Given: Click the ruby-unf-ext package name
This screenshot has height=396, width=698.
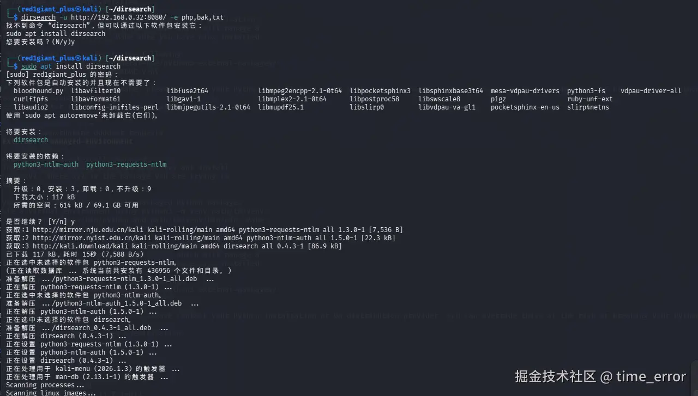Looking at the screenshot, I should point(589,99).
